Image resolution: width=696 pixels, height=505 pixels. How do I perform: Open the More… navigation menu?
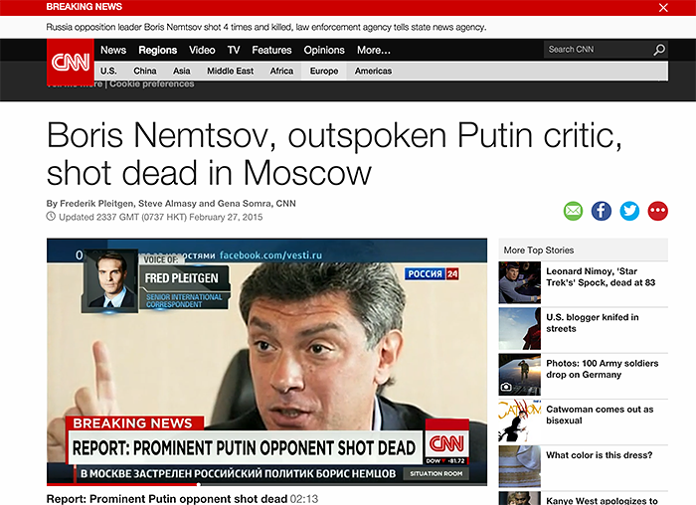coord(373,50)
